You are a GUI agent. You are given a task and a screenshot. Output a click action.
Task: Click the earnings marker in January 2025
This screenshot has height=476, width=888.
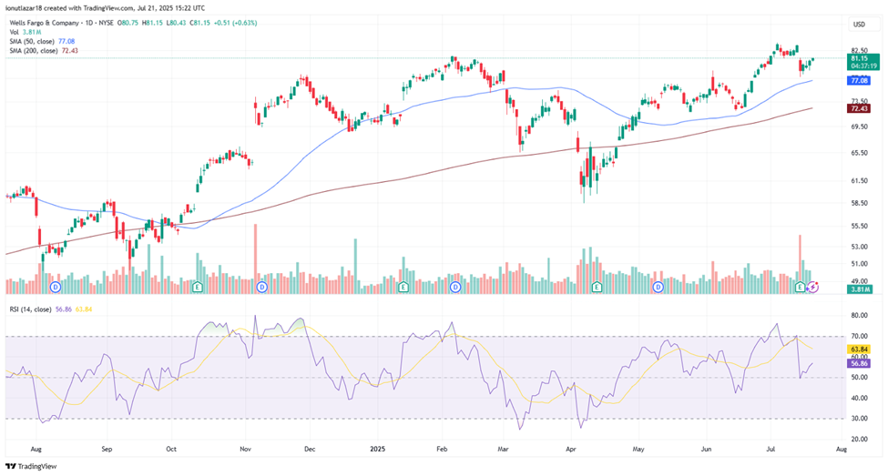coord(403,287)
